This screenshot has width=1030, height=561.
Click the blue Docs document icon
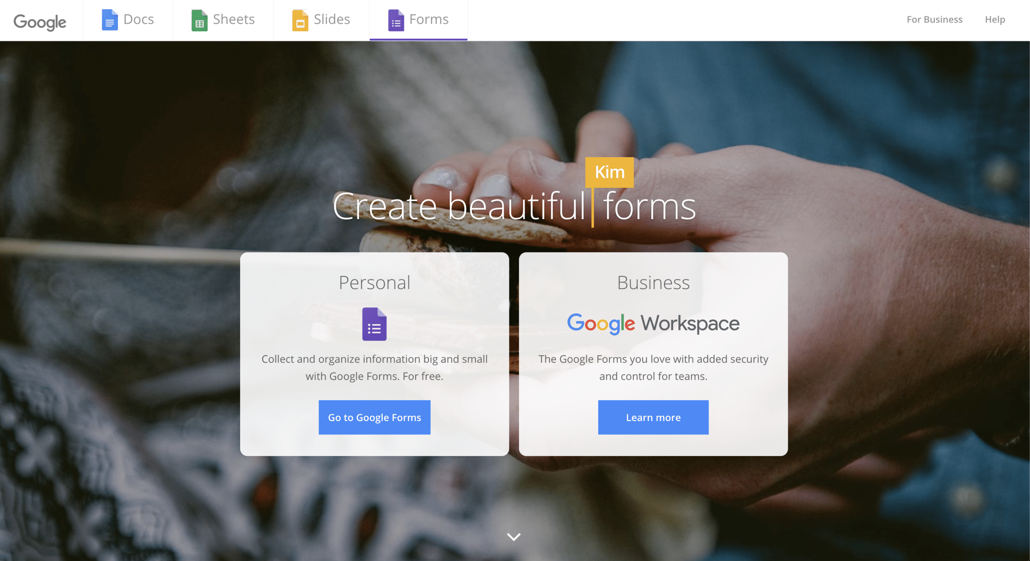[x=109, y=20]
